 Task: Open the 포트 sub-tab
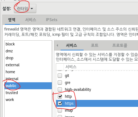click(x=94, y=45)
